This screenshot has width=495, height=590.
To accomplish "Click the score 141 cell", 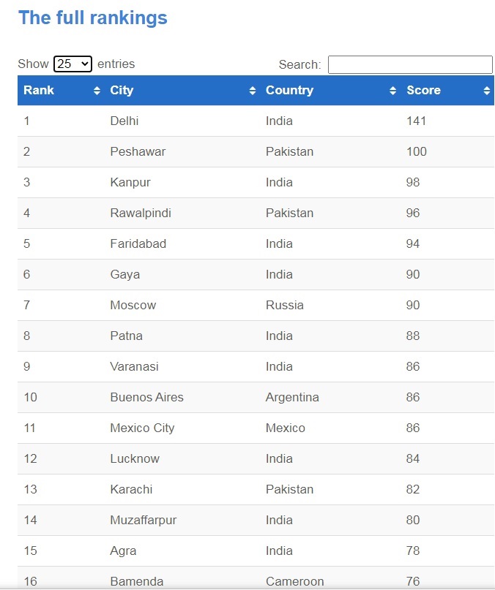I will (x=416, y=121).
